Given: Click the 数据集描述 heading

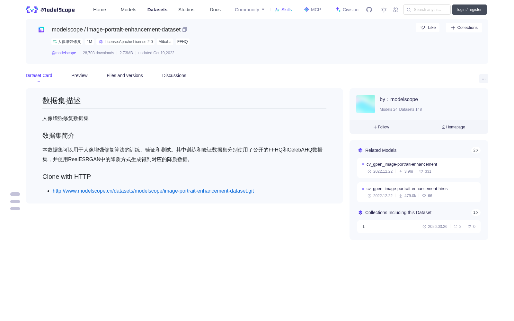Looking at the screenshot, I should click(61, 101).
